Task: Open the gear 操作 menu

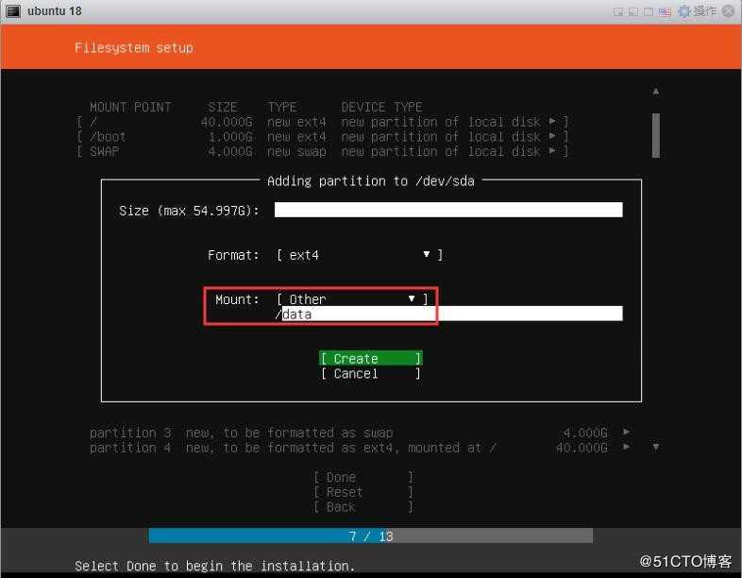Action: (x=698, y=11)
